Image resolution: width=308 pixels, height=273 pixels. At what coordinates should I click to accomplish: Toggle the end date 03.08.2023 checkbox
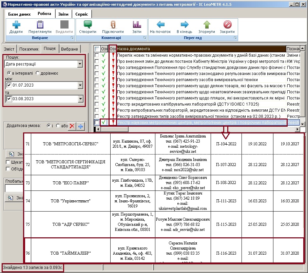(9, 99)
